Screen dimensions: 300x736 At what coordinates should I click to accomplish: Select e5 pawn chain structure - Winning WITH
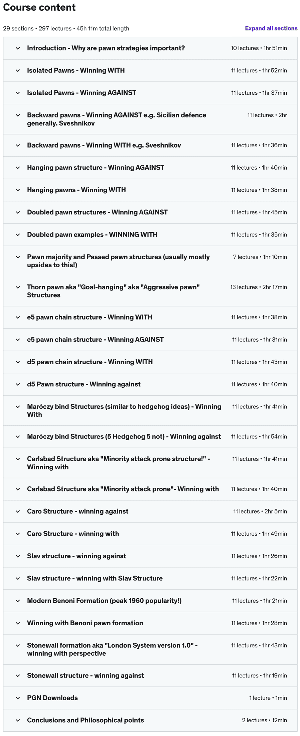[x=90, y=317]
